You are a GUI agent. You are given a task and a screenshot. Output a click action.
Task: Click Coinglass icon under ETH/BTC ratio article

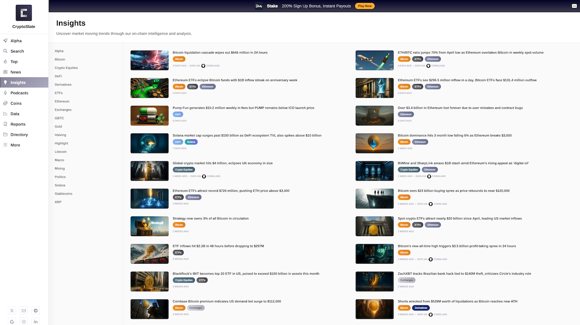click(429, 66)
